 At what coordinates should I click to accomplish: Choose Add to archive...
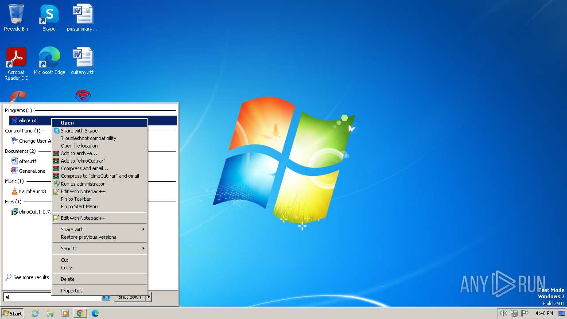100,153
